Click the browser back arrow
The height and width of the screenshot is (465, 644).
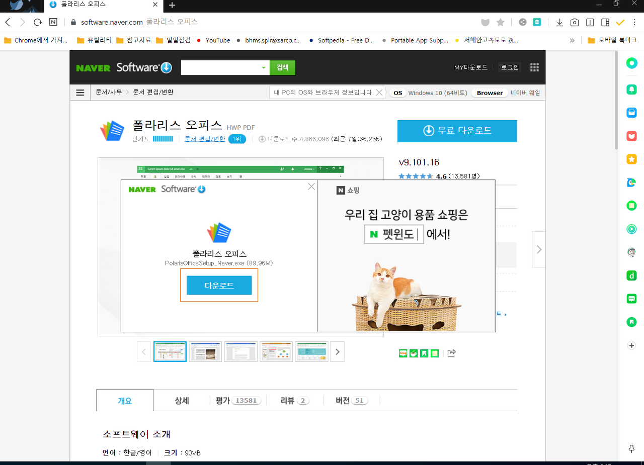click(x=8, y=22)
